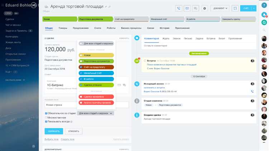Close the sidebar with the circled X

point(34,5)
